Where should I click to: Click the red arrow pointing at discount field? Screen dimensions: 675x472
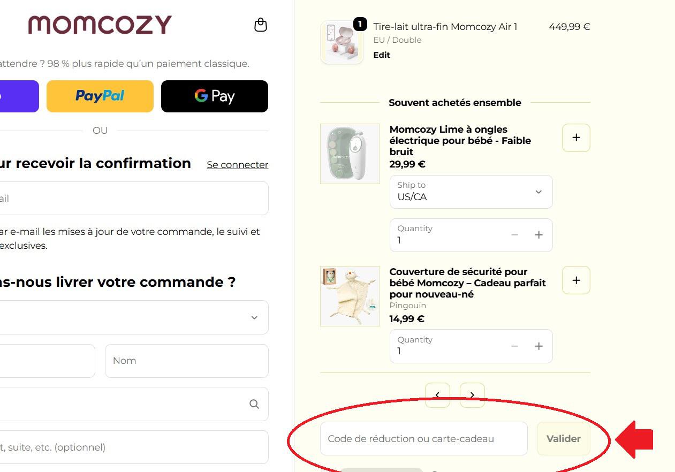[636, 438]
